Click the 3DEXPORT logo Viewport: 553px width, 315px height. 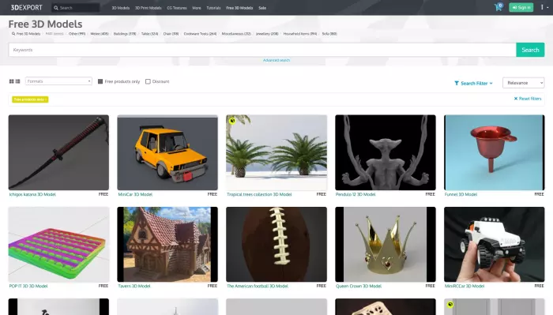(x=26, y=7)
